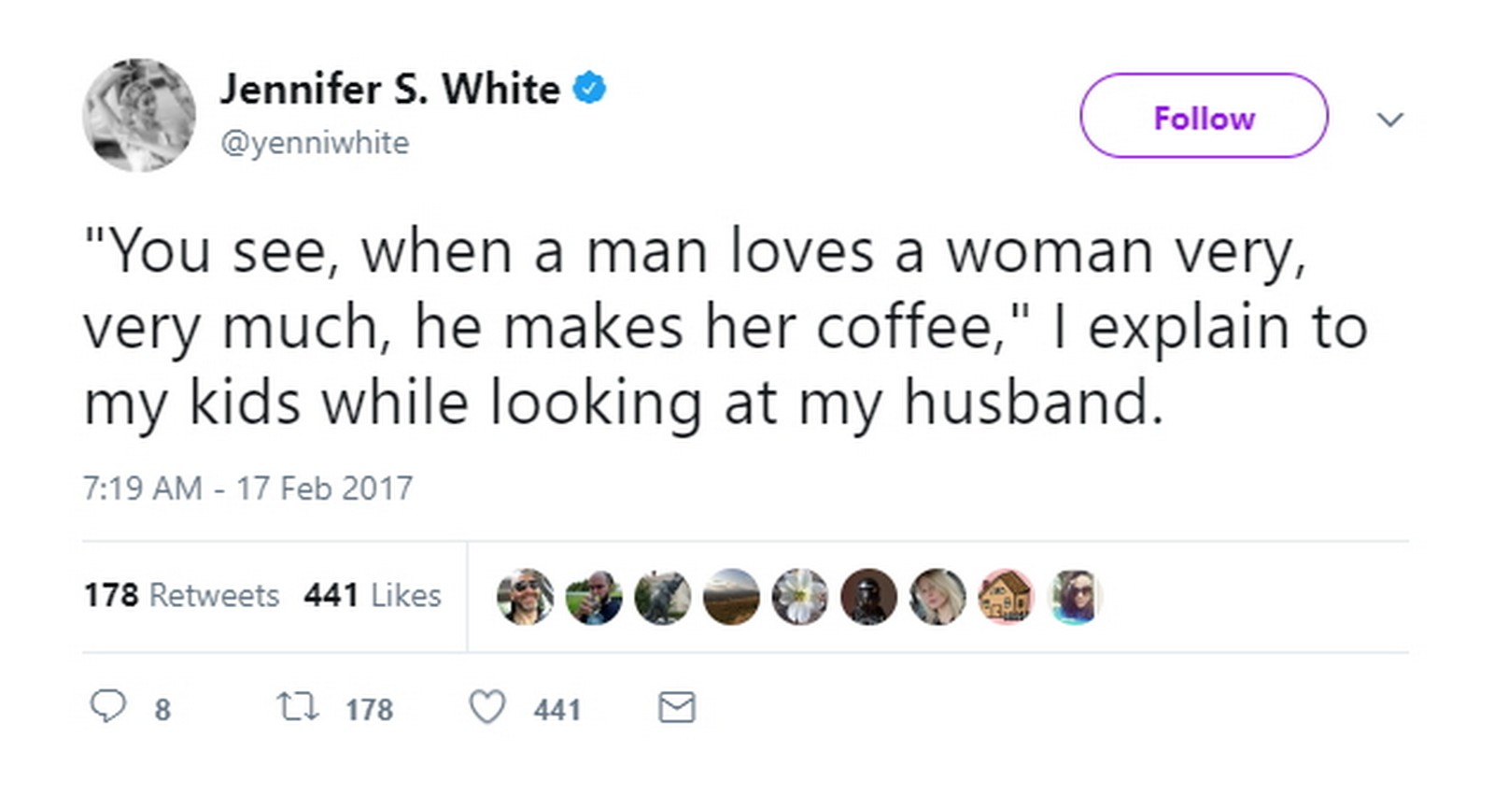
Task: Click the envelope direct message icon
Action: point(677,707)
